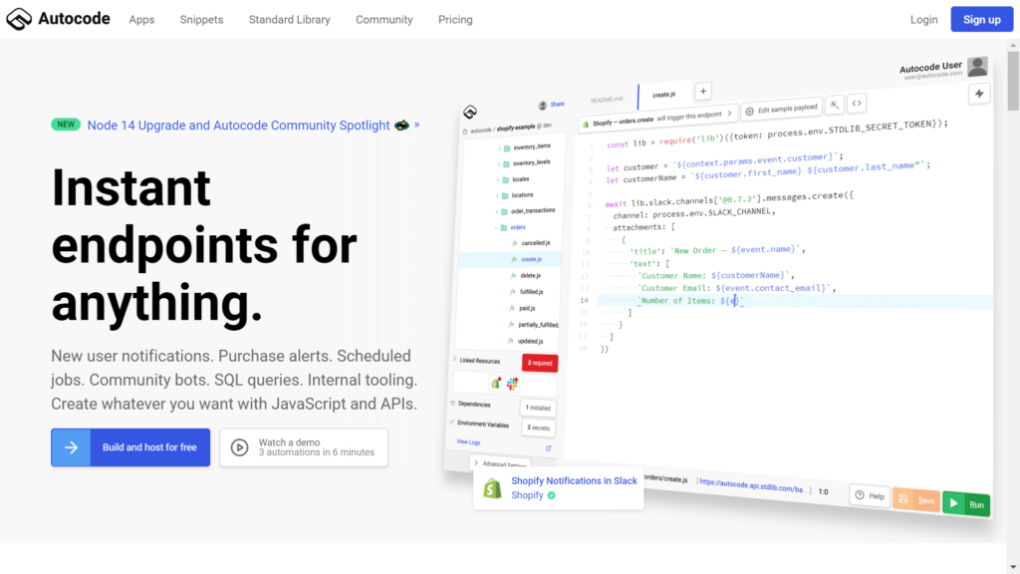Click the external link icon beside View Logs
The width and height of the screenshot is (1020, 574).
549,447
